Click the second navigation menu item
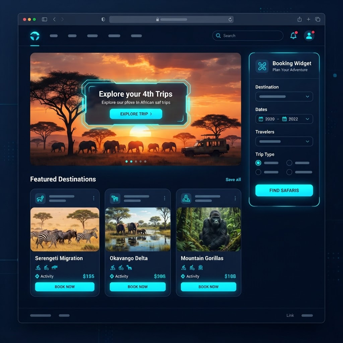343x343 pixels. [72, 36]
